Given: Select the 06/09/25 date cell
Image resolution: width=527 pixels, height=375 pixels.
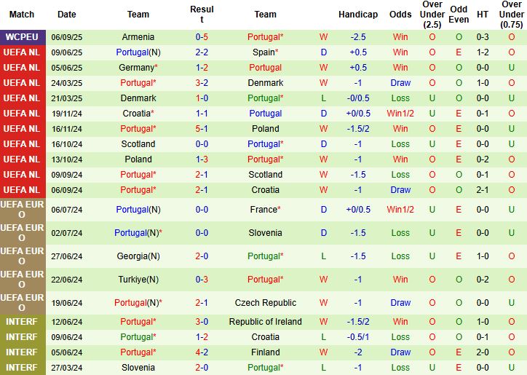Looking at the screenshot, I should [x=66, y=37].
